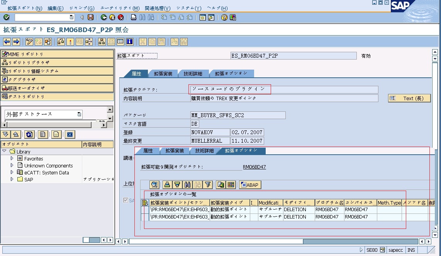Image resolution: width=441 pixels, height=256 pixels.
Task: Toggle the grayed SA checkbox
Action: pos(126,200)
